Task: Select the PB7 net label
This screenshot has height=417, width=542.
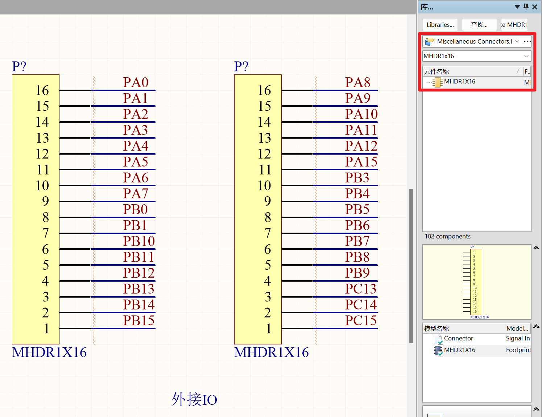Action: click(357, 241)
